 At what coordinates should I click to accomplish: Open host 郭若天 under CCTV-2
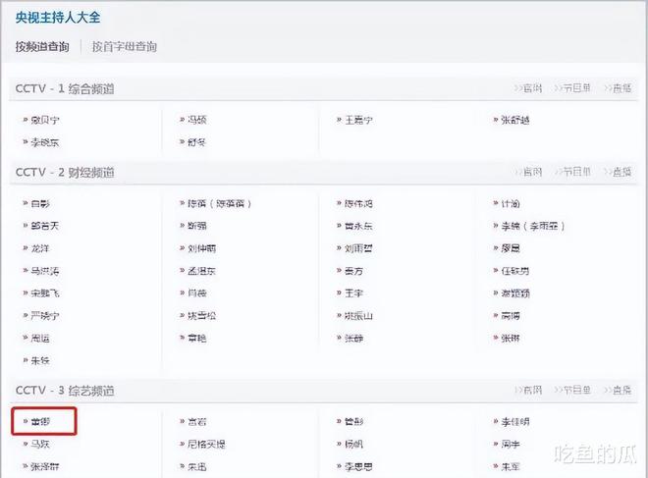45,226
